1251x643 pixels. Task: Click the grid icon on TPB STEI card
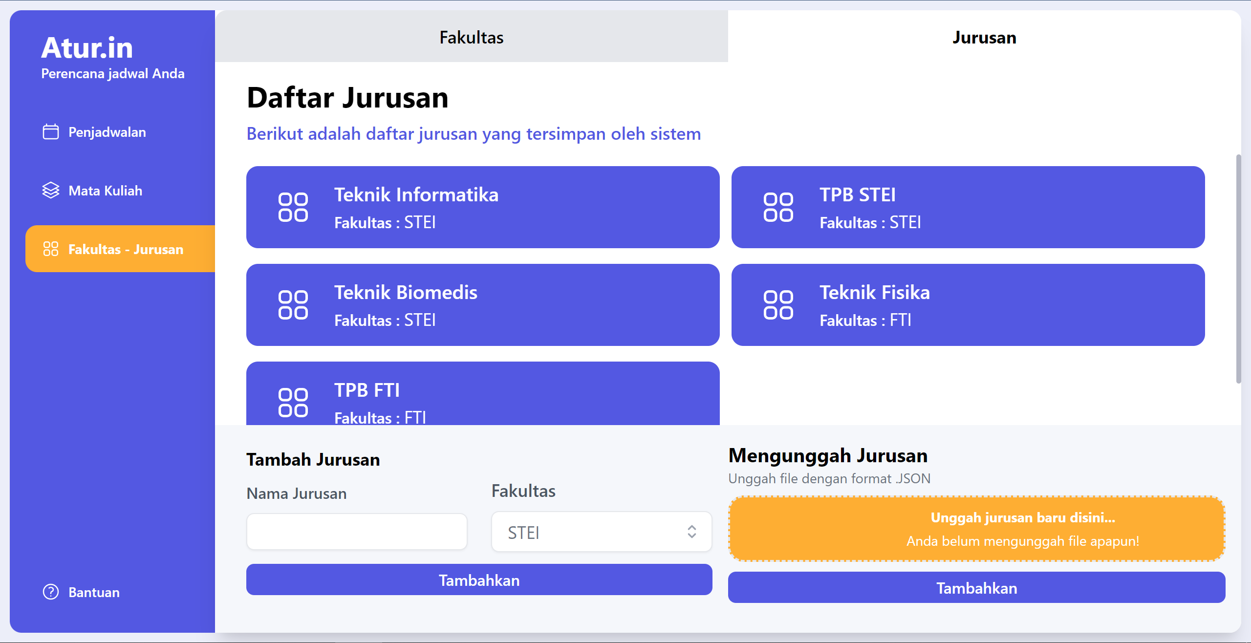778,207
